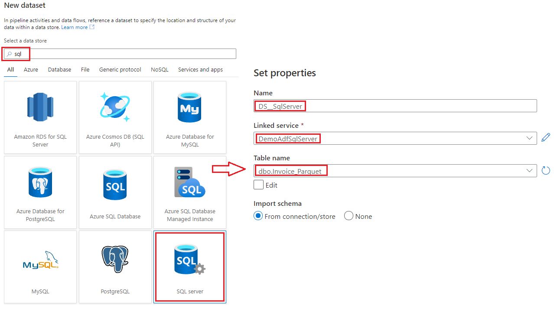This screenshot has width=554, height=312.
Task: Check the Edit box under Table name
Action: click(258, 184)
